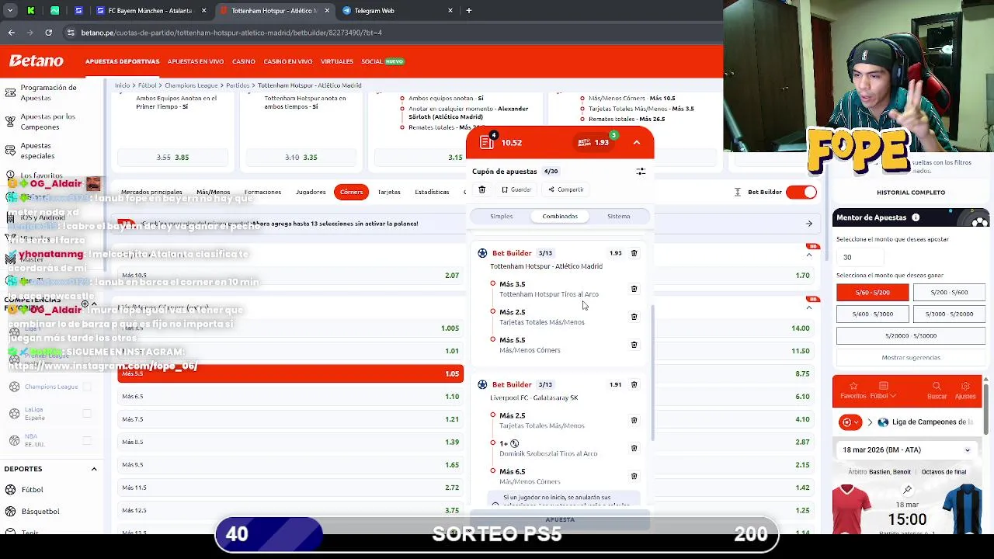
Task: Collapse the DEPORTES sidebar section
Action: coord(94,469)
